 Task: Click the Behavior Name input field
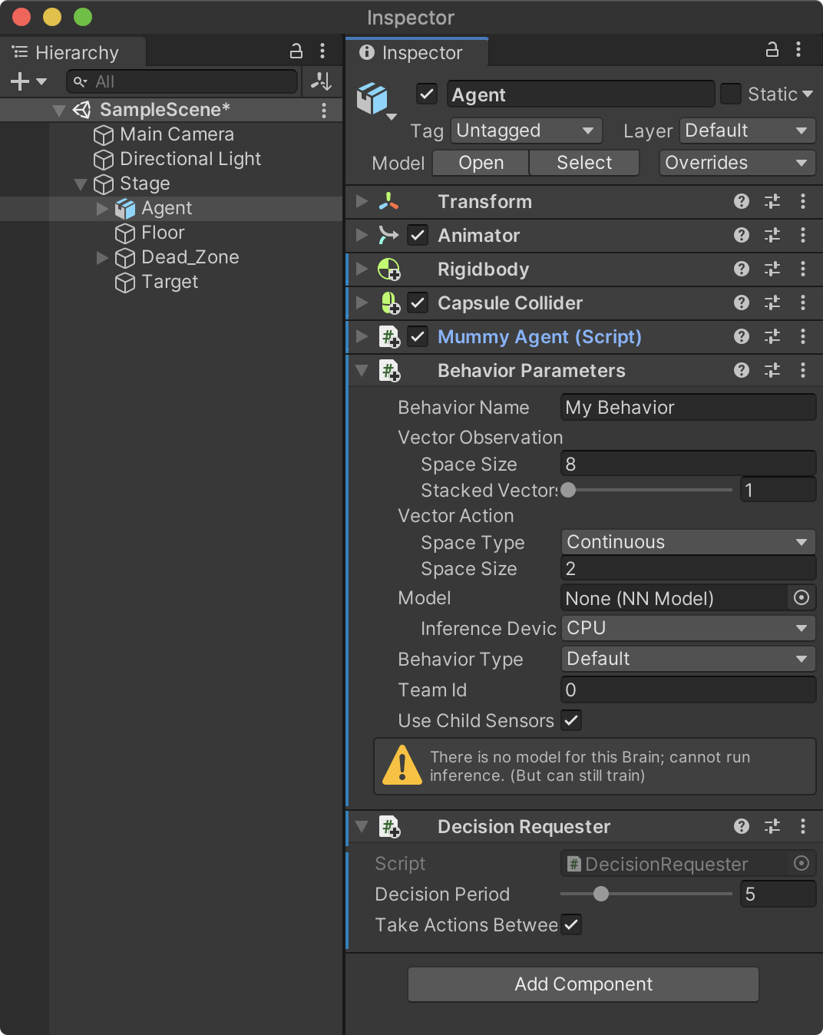(689, 407)
